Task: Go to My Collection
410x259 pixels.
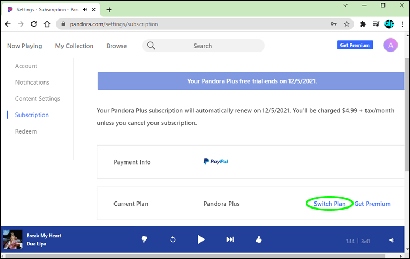Action: point(74,46)
